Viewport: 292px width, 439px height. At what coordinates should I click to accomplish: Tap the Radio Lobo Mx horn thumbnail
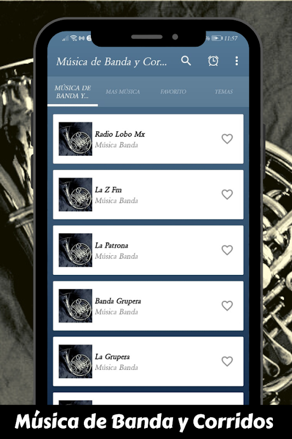click(x=76, y=139)
